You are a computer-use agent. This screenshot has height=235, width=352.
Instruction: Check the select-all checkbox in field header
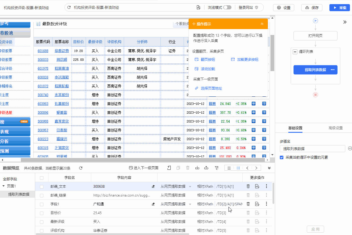pyautogui.click(x=42, y=178)
